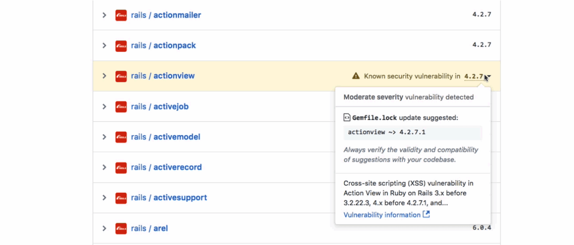Click the Rails logo beside arel

(x=121, y=228)
